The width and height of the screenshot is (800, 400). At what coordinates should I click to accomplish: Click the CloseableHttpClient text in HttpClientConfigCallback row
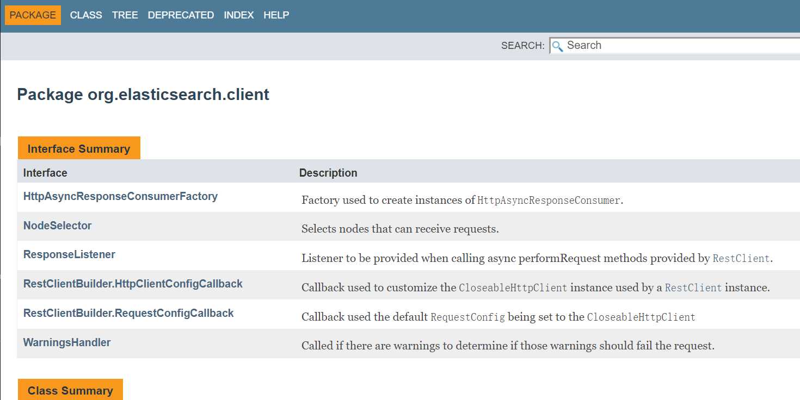click(513, 288)
